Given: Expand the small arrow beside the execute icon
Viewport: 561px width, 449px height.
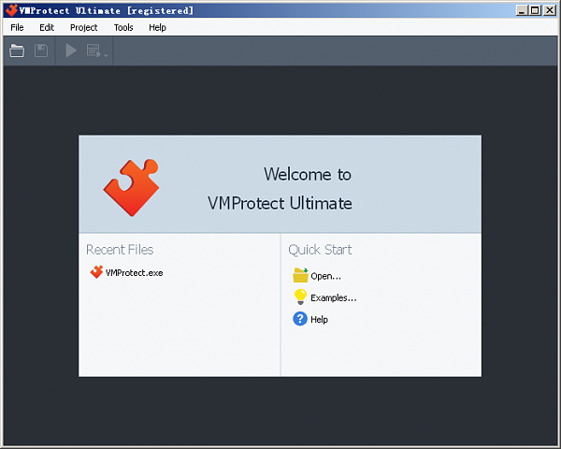Looking at the screenshot, I should (x=106, y=54).
